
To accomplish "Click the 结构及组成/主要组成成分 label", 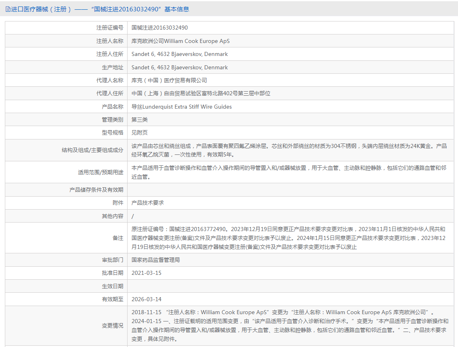I will (x=92, y=150).
